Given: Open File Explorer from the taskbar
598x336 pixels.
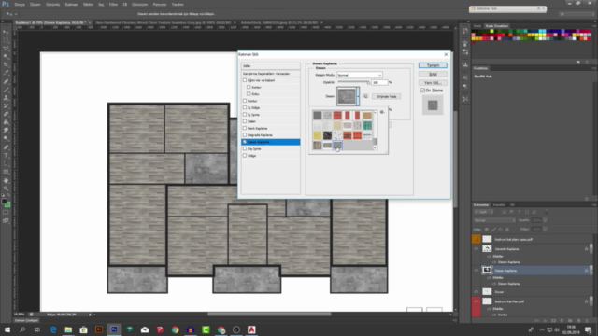Looking at the screenshot, I should click(68, 329).
